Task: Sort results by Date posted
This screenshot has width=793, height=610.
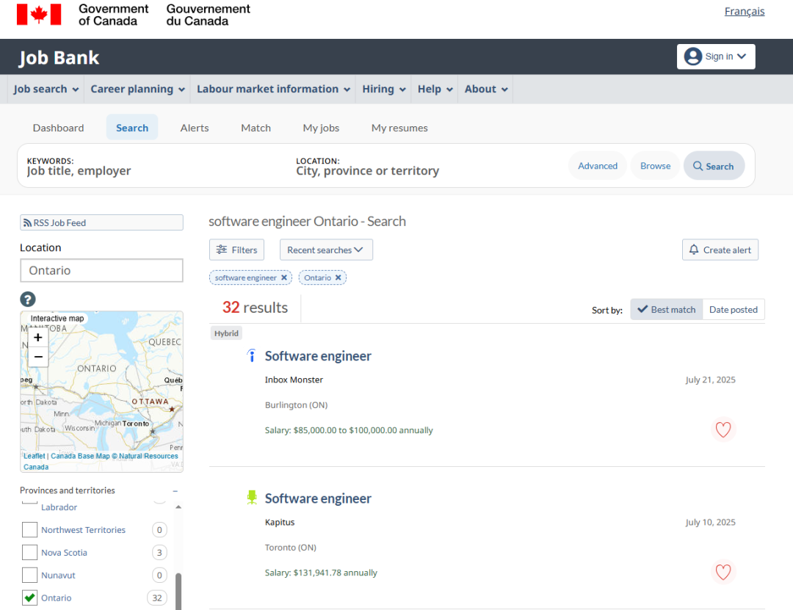Action: tap(734, 310)
